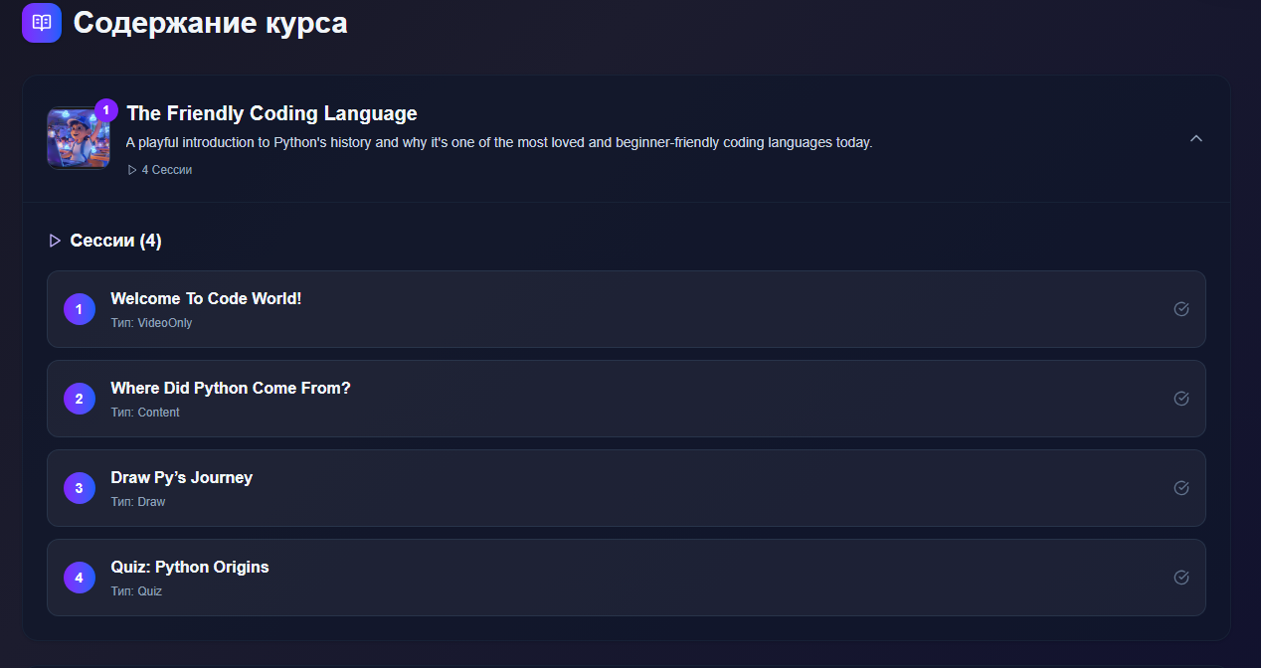Viewport: 1261px width, 668px height.
Task: Toggle completion check for Where Did Python Come From?
Action: [x=1181, y=399]
